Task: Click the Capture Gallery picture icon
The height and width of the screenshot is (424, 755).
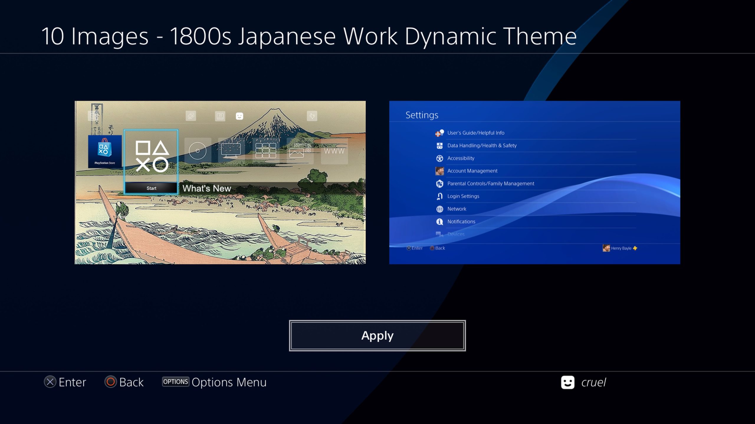Action: pos(300,151)
